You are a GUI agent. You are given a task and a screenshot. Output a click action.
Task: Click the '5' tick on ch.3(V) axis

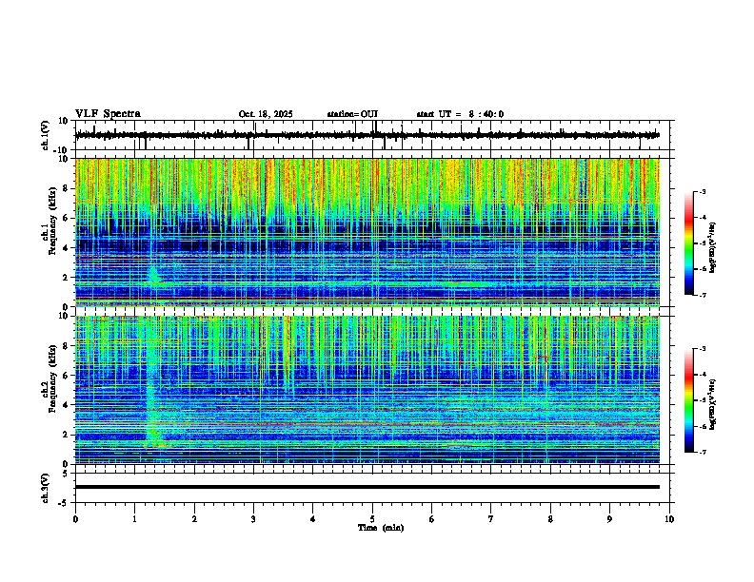(x=66, y=474)
